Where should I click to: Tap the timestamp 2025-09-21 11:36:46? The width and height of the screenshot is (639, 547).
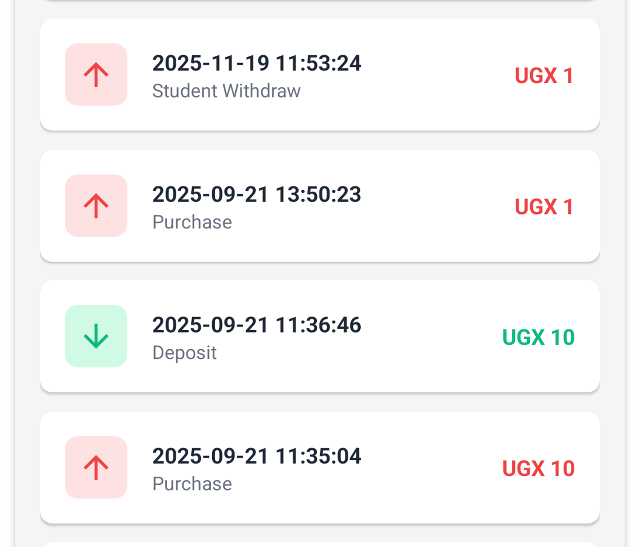[257, 325]
